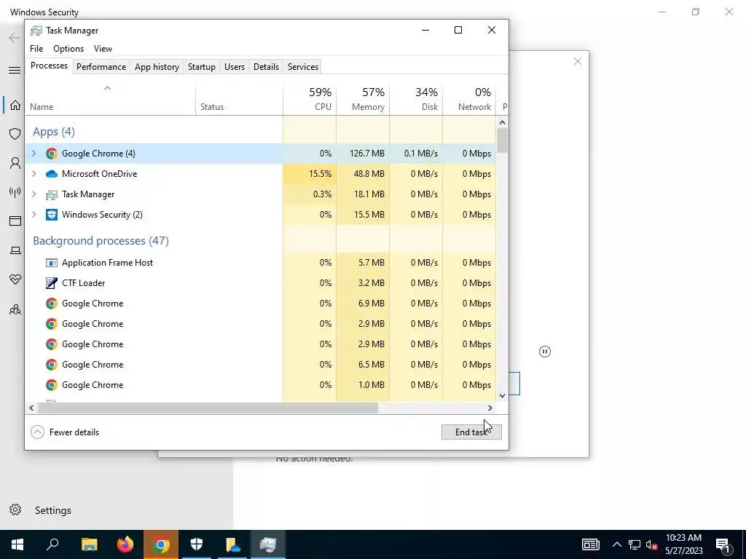Open Firefox from taskbar
746x559 pixels.
125,544
